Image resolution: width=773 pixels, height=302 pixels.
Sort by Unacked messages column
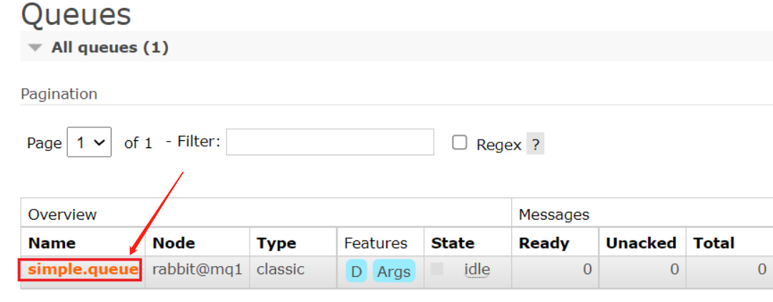(641, 243)
